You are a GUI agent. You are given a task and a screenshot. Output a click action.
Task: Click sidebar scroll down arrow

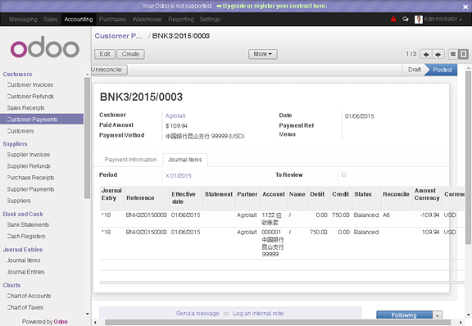point(88,314)
